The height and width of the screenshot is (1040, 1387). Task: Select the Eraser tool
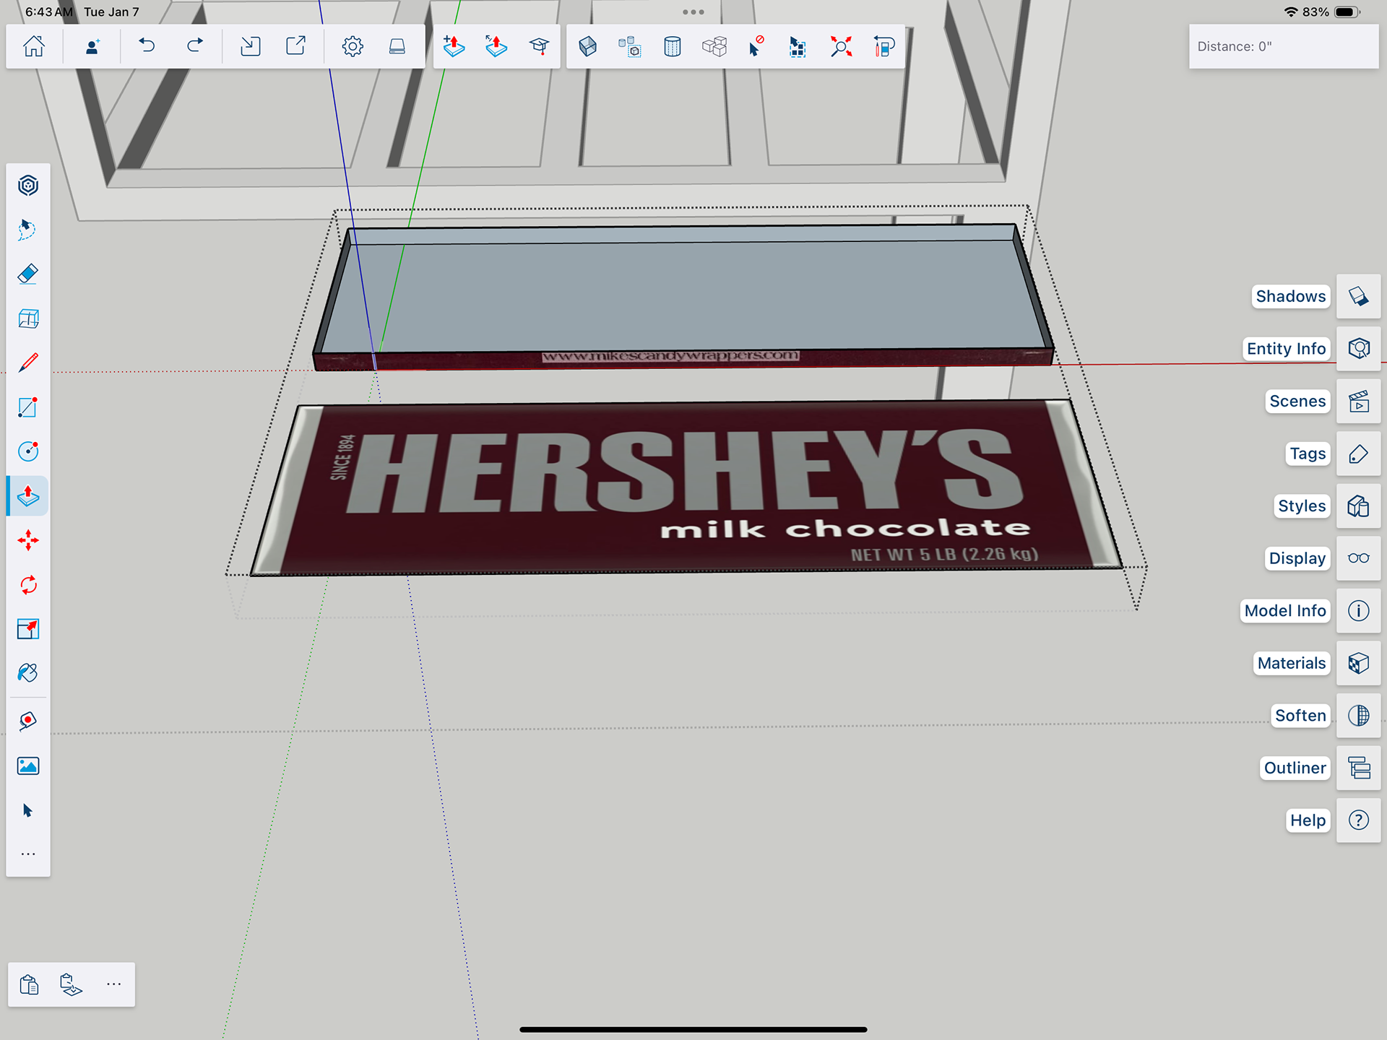pyautogui.click(x=28, y=274)
